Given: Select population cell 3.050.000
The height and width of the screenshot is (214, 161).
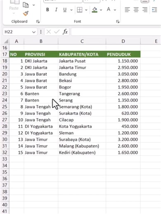Looking at the screenshot, I should (123, 74).
